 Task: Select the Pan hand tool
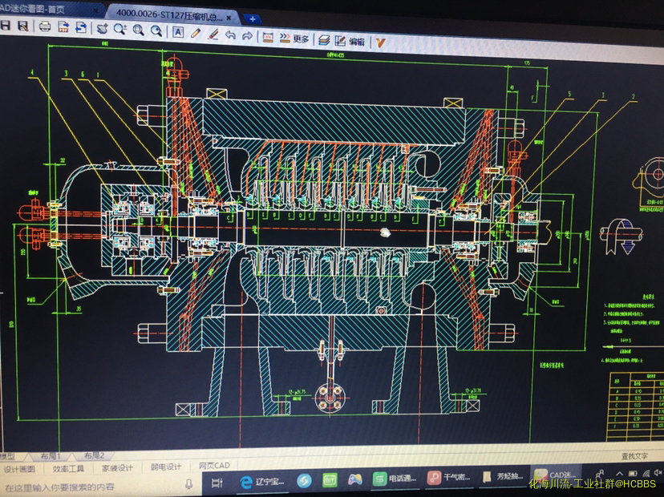click(x=102, y=28)
